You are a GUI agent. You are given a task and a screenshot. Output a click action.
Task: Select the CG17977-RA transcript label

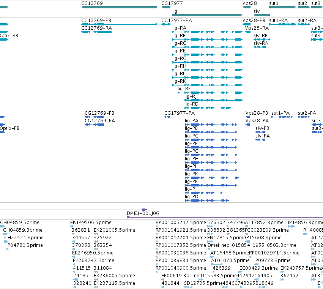pyautogui.click(x=176, y=21)
